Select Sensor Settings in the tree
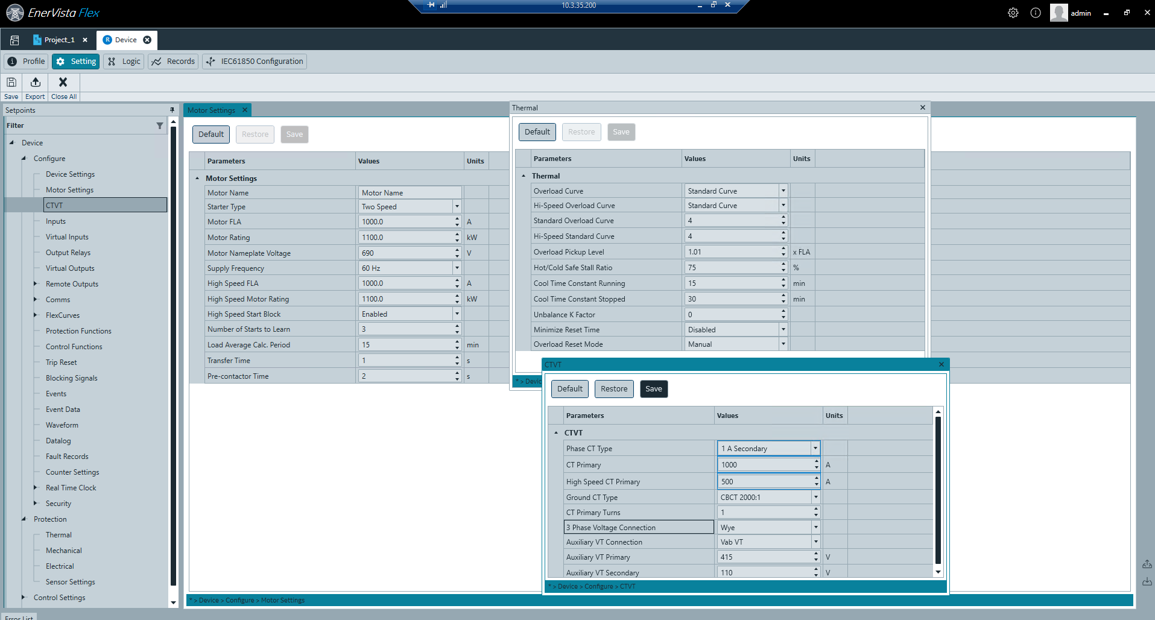Screen dimensions: 1155x620 click(70, 581)
